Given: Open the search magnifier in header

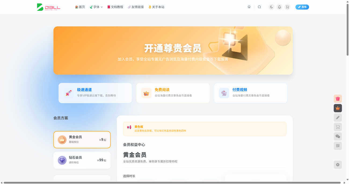Looking at the screenshot, I should pos(259,7).
